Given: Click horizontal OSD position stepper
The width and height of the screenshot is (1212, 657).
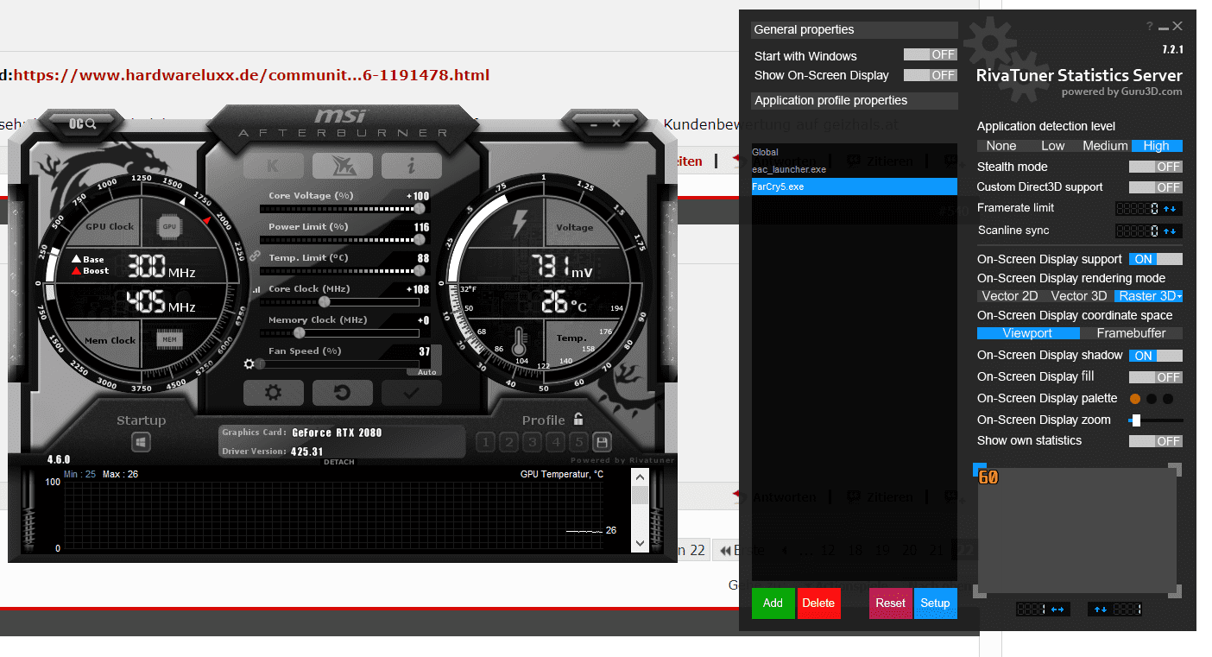Looking at the screenshot, I should [1058, 610].
